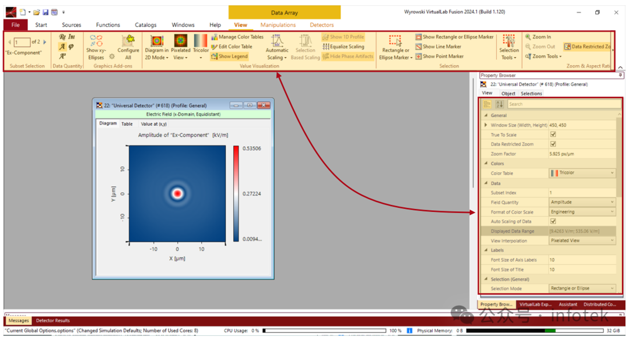Click Configure All graphics add-ons
Viewport: 628px width, 340px height.
tap(128, 47)
